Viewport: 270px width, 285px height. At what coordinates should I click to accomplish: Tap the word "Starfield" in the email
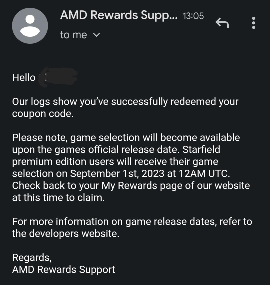click(x=201, y=149)
